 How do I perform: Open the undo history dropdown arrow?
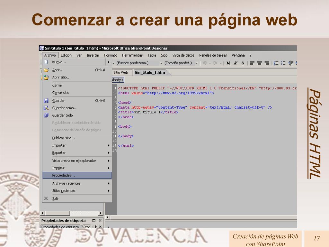click(209, 63)
